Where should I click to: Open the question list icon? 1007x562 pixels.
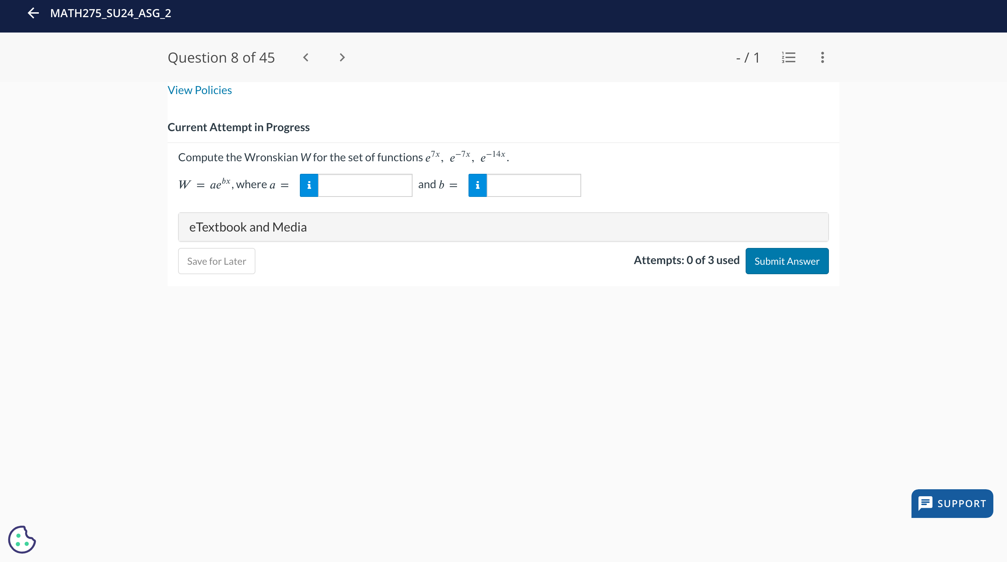[788, 57]
